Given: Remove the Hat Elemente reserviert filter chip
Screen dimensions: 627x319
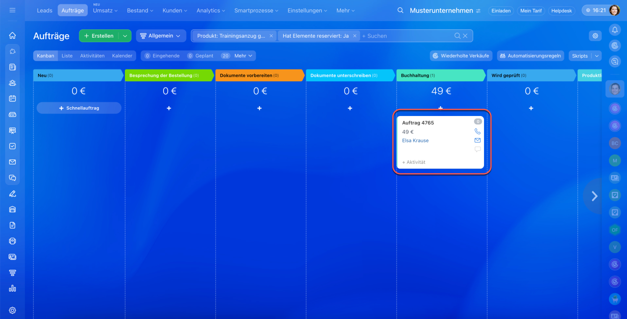Looking at the screenshot, I should point(355,36).
